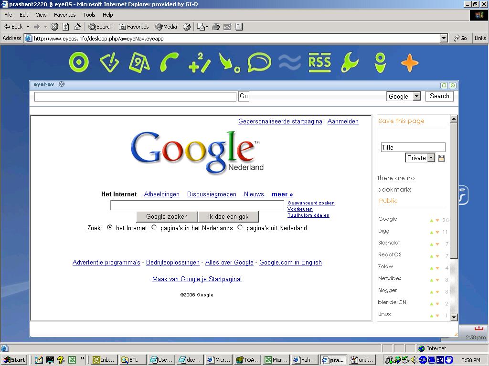The width and height of the screenshot is (489, 366).
Task: Click the orange four-point star icon
Action: click(409, 62)
